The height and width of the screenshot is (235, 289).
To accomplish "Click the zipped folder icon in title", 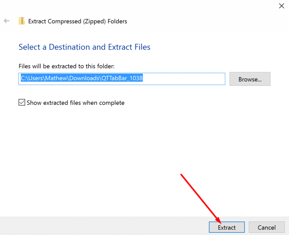I will [x=22, y=21].
